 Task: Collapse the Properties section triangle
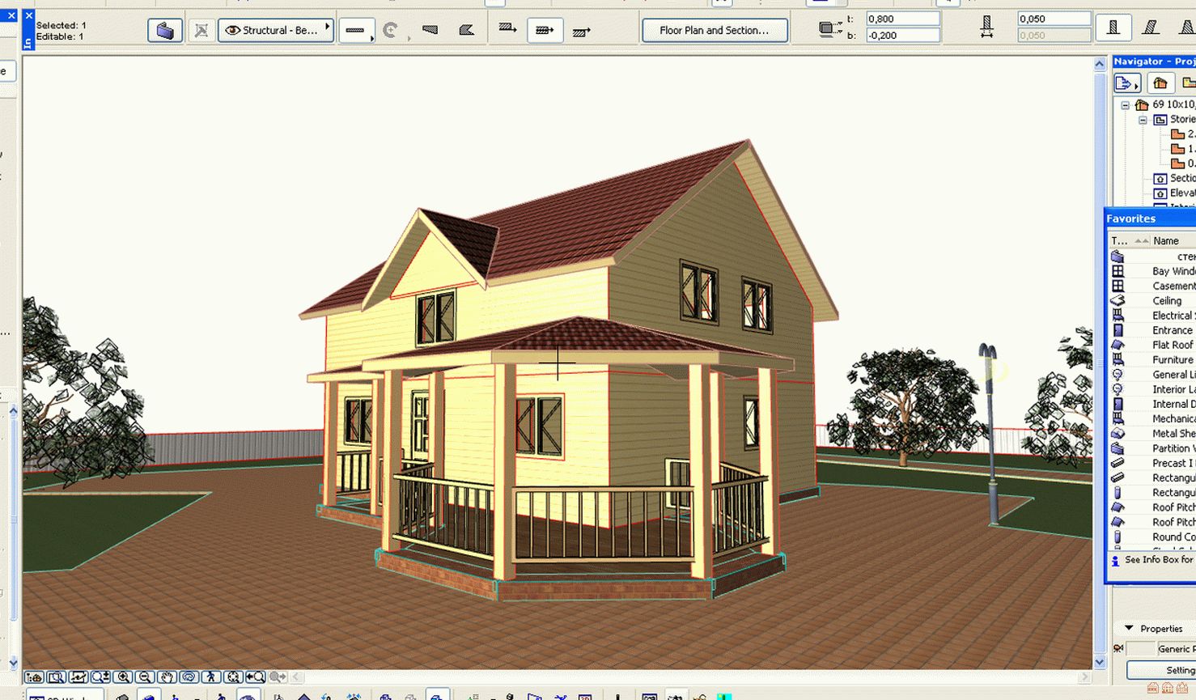click(1130, 628)
